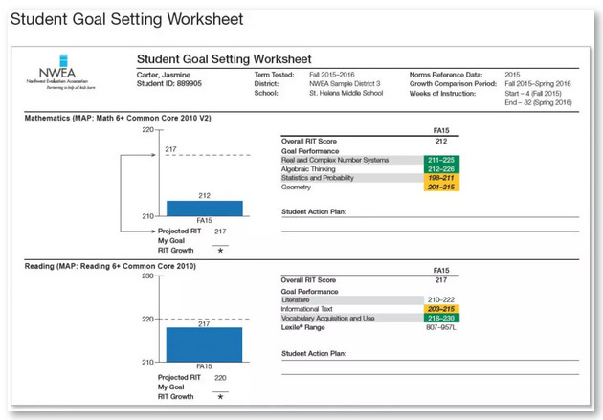Click the Mathematics 'RIT Growth' asterisk
Screen dimensions: 603x420
220,251
